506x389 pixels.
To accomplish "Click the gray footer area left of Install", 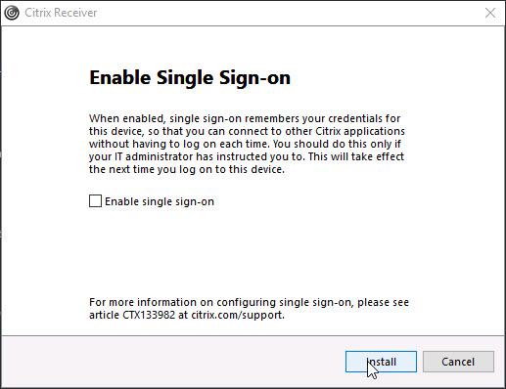I will point(173,362).
